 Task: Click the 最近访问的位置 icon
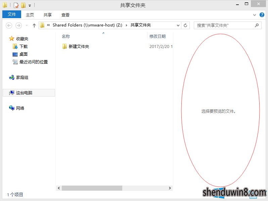coord(15,62)
